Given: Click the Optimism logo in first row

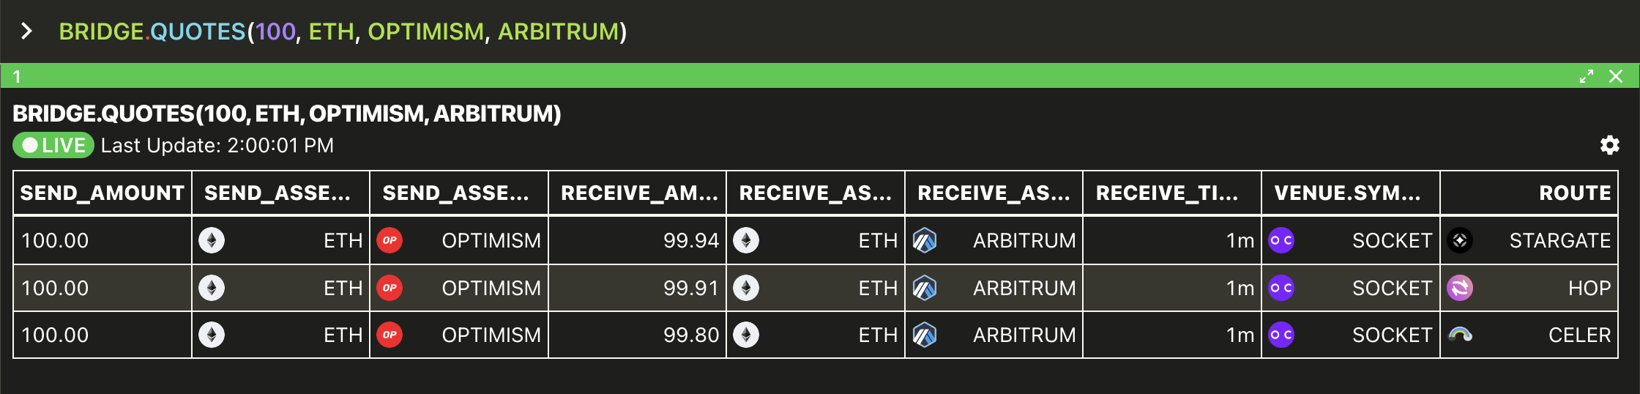Looking at the screenshot, I should coord(389,240).
